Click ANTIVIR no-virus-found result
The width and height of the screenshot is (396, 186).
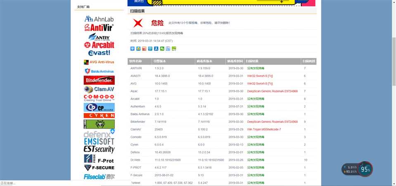(x=256, y=68)
